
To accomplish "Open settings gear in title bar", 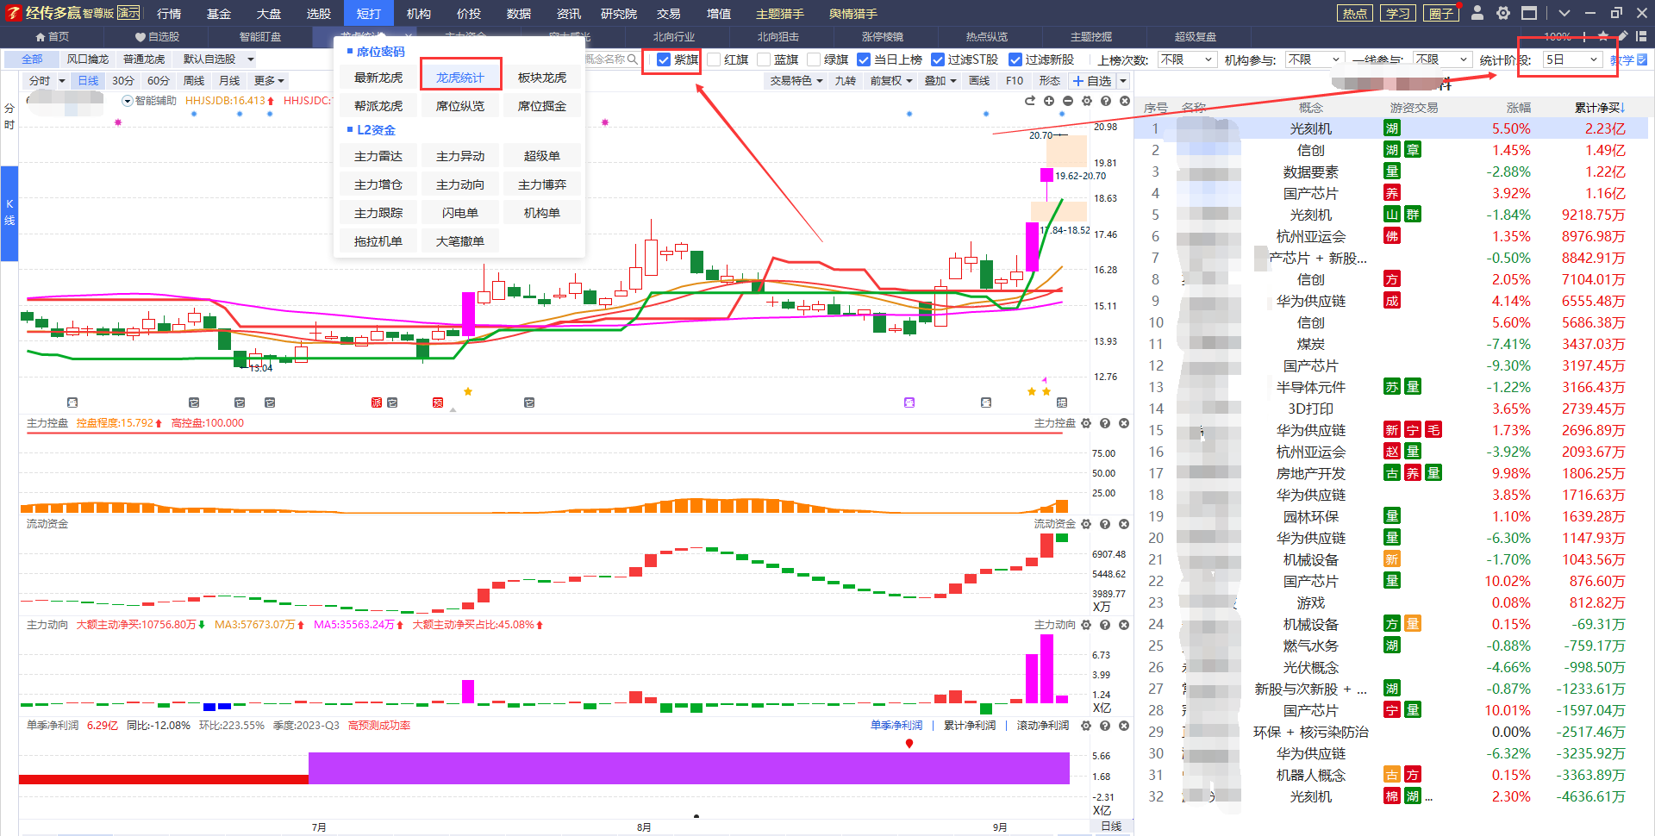I will click(1503, 13).
